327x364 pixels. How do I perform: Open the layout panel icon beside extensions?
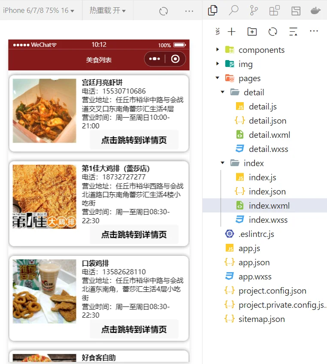tap(296, 11)
